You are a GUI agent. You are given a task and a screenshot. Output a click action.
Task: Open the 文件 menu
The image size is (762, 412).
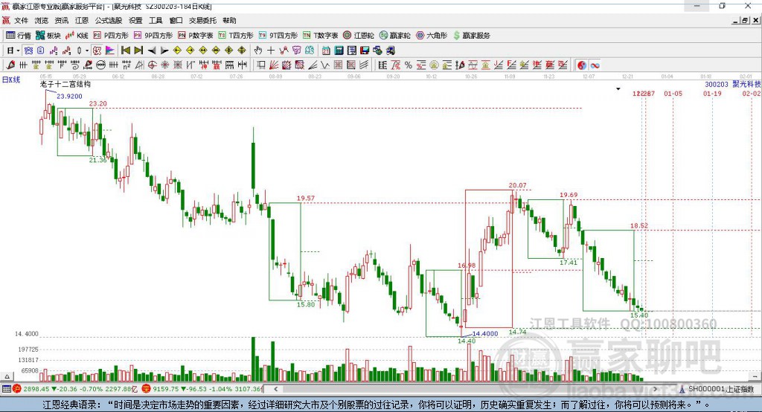[x=21, y=20]
